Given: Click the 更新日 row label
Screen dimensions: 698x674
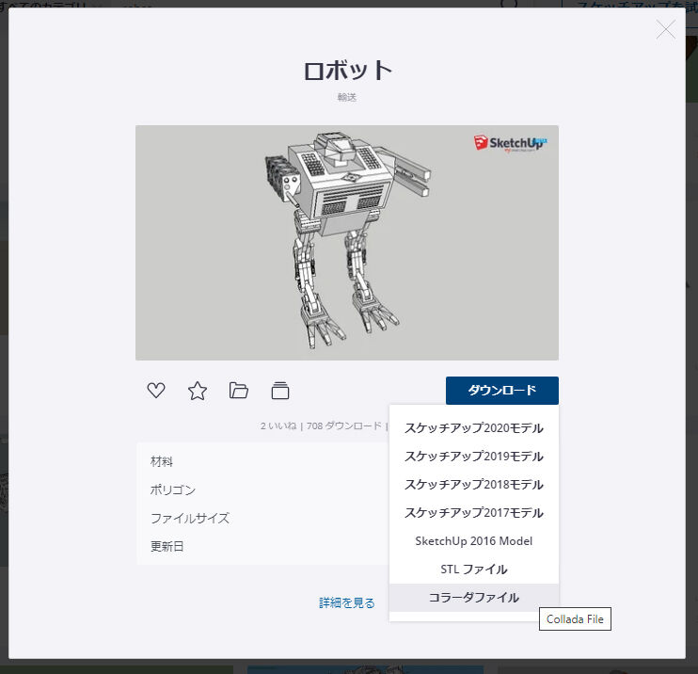Looking at the screenshot, I should click(x=167, y=546).
